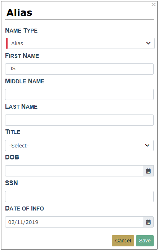Open the DOB calendar picker icon
158x250 pixels.
(148, 171)
